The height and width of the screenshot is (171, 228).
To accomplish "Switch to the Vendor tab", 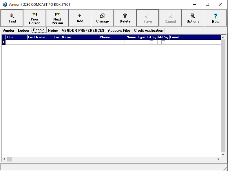I will [8, 31].
